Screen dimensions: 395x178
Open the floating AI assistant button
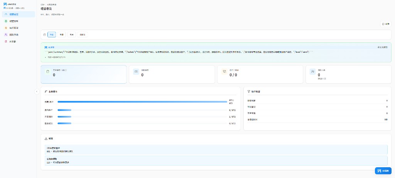coord(383,171)
